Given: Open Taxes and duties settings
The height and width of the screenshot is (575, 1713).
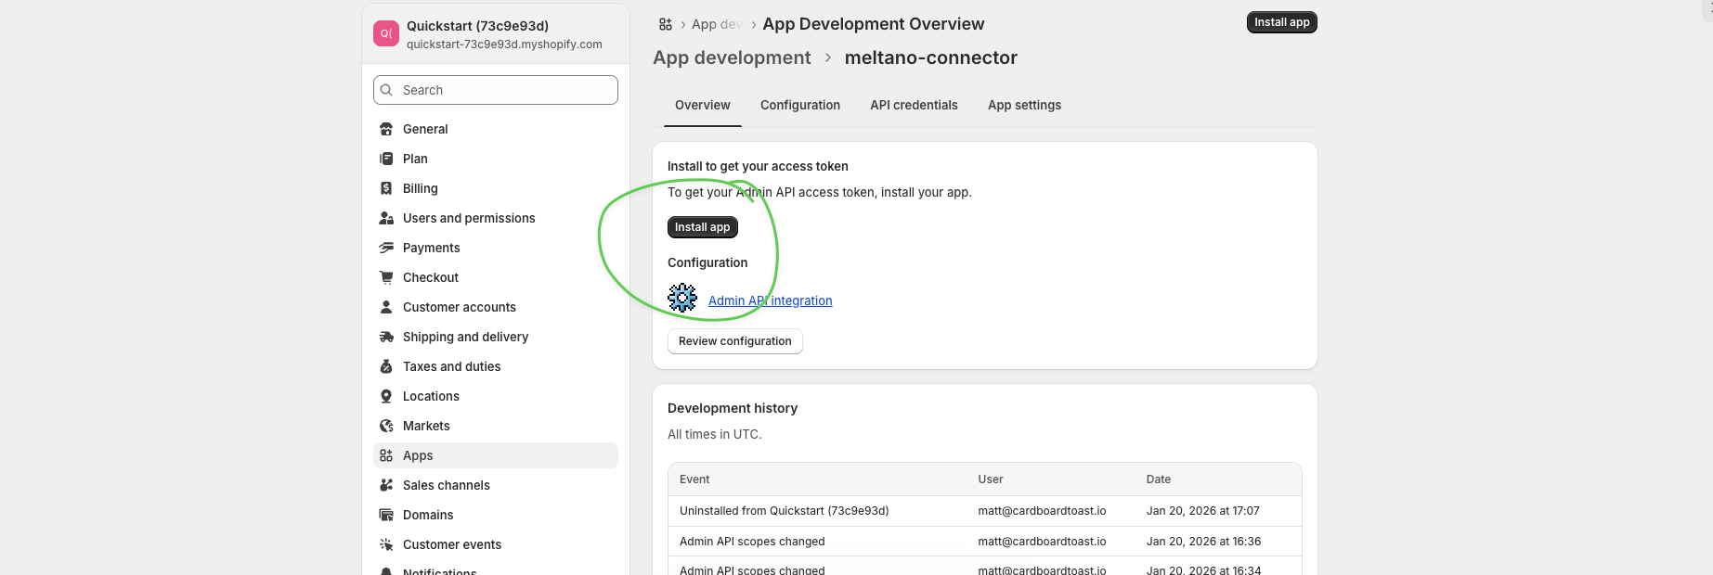Looking at the screenshot, I should click(x=496, y=366).
